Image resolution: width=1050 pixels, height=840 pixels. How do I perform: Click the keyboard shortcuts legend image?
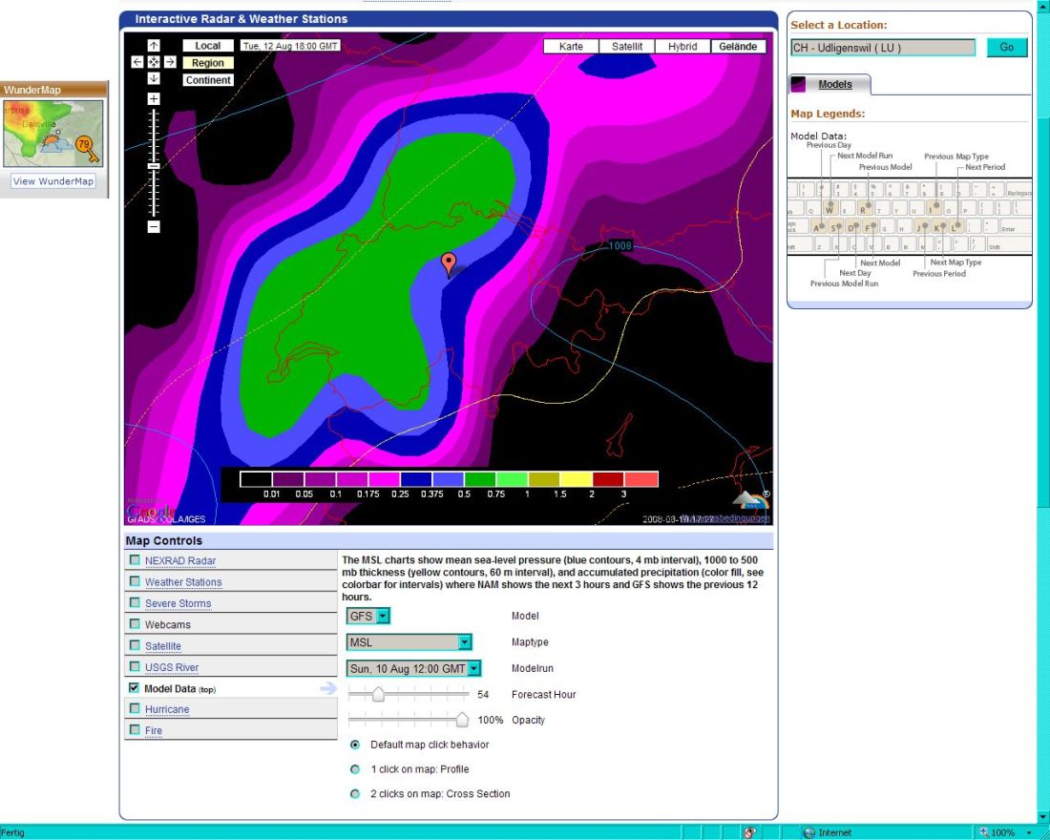(910, 217)
